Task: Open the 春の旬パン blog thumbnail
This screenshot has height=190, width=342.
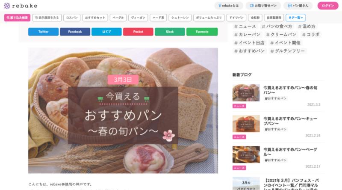Action: coord(246,93)
